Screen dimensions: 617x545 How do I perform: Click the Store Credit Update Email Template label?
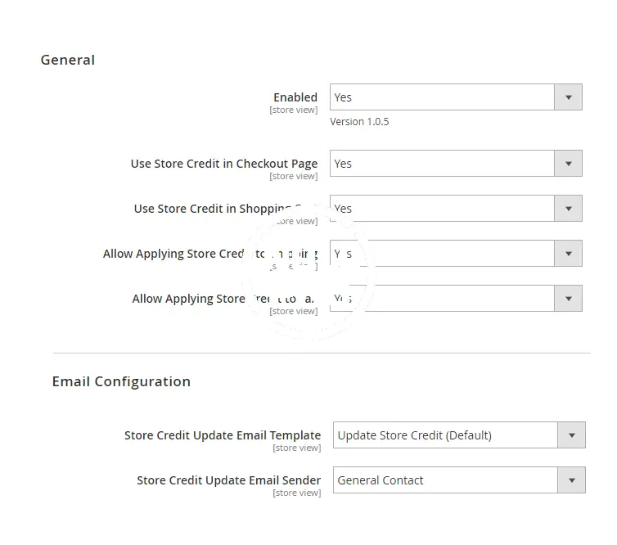click(222, 435)
